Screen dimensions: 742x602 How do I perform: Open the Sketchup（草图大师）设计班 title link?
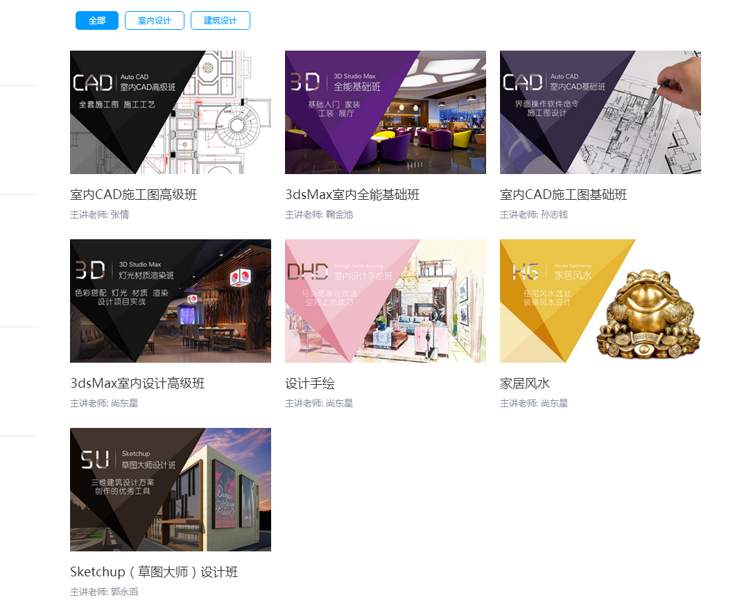click(154, 572)
